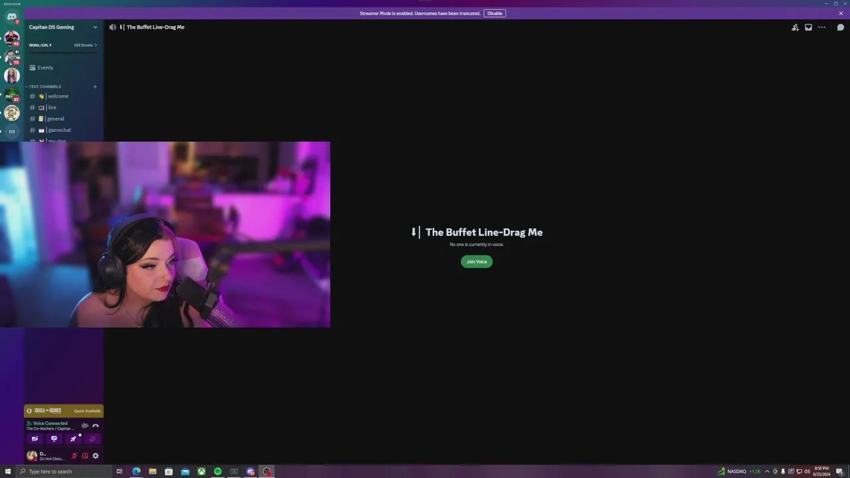Open File Explorer from the taskbar
Screen dimensions: 850x478
(x=153, y=471)
